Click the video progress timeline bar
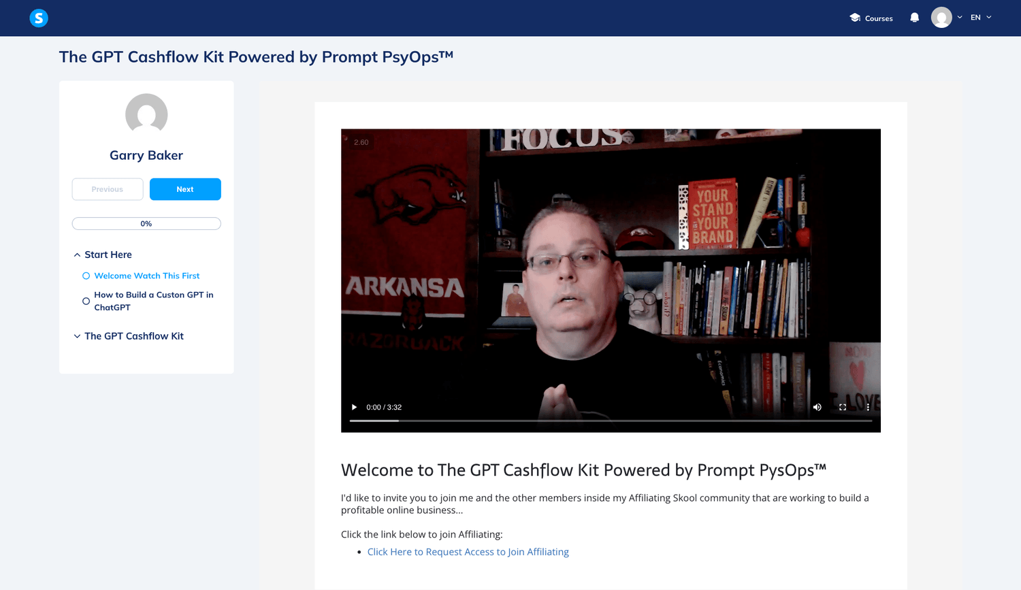The height and width of the screenshot is (590, 1021). pyautogui.click(x=611, y=421)
